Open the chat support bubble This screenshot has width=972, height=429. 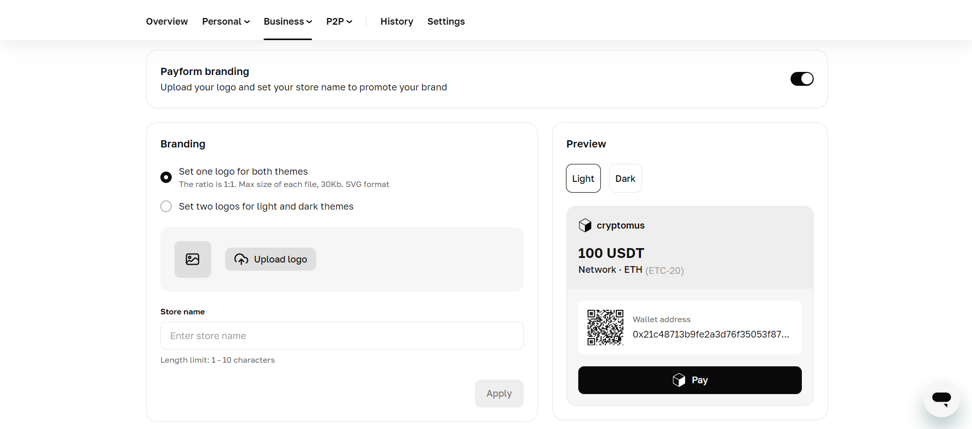[x=941, y=398]
